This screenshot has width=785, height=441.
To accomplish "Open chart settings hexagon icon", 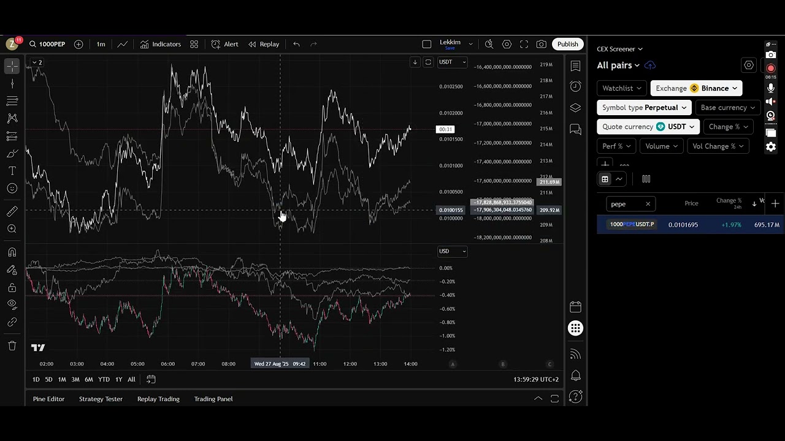I will [507, 44].
